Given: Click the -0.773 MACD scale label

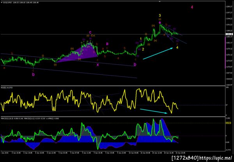Looking at the screenshot, I should tap(228, 150).
